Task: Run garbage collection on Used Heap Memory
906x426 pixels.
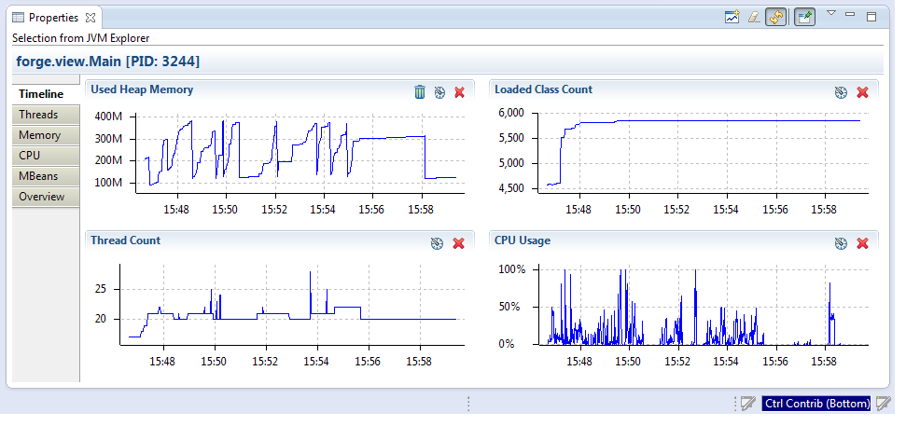Action: pyautogui.click(x=420, y=91)
